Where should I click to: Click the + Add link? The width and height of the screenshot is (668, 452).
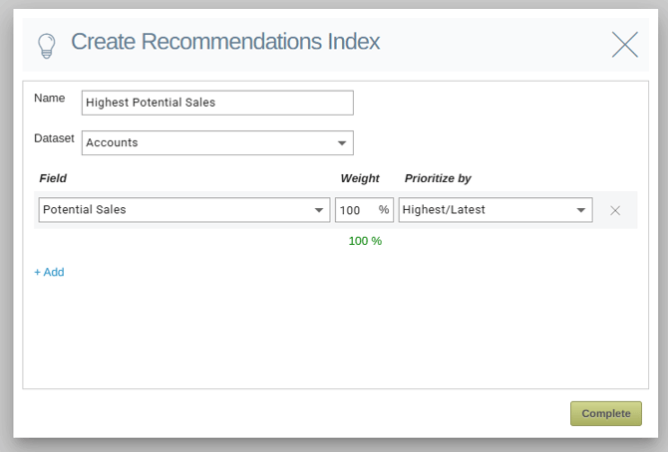49,272
